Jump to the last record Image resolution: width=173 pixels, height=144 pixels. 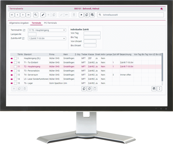tap(28, 15)
